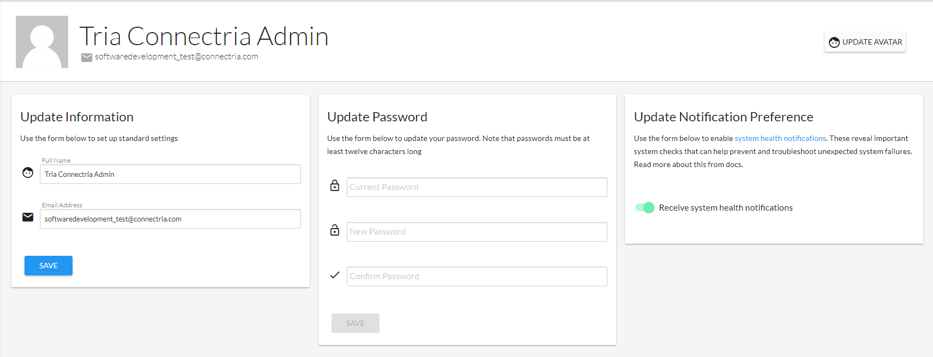This screenshot has height=357, width=933.
Task: Click into the Confirm Password field
Action: point(477,276)
